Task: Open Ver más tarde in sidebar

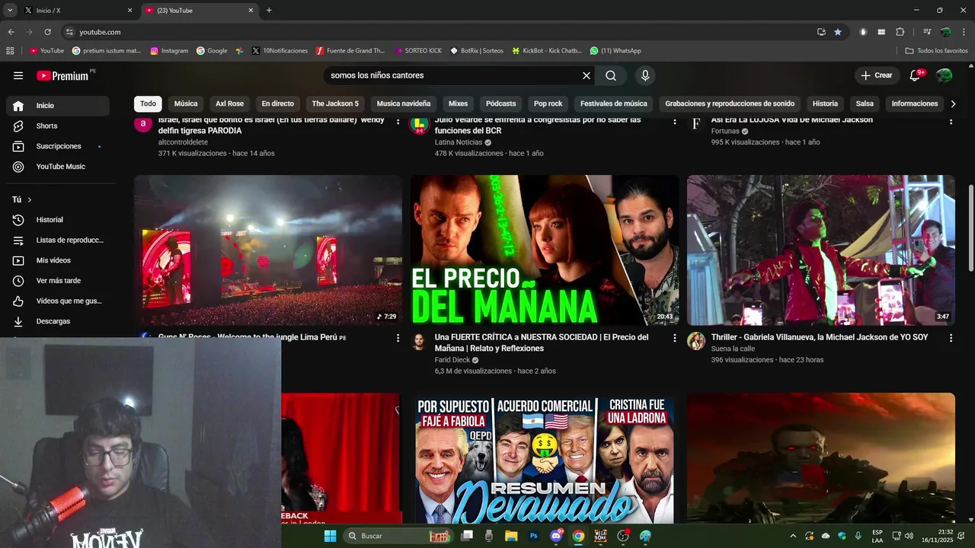Action: tap(58, 281)
